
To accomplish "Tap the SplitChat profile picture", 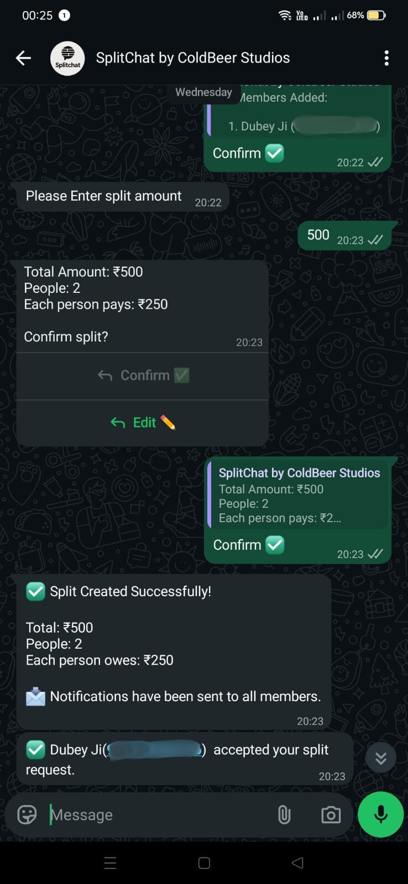I will pos(67,57).
